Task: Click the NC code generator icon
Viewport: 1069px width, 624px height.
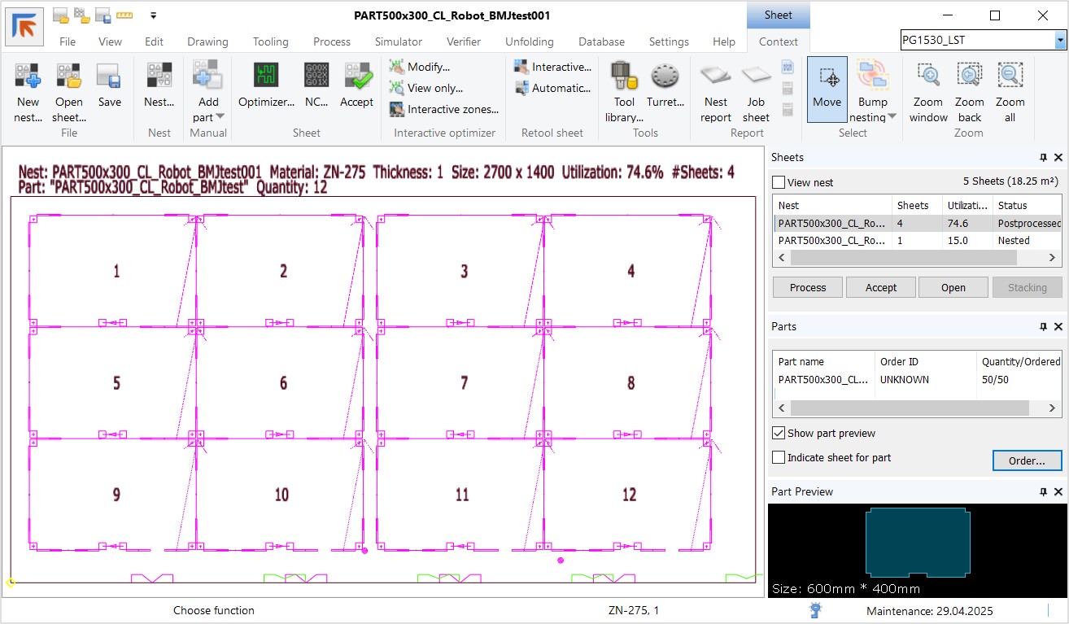Action: click(316, 77)
